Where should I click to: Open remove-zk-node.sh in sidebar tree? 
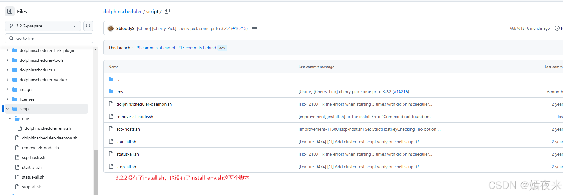point(40,148)
